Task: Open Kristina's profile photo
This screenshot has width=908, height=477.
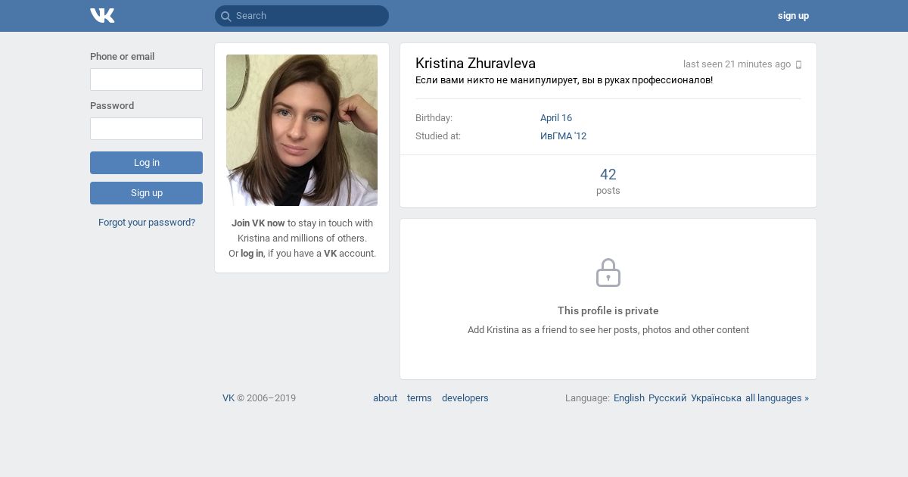Action: coord(302,130)
